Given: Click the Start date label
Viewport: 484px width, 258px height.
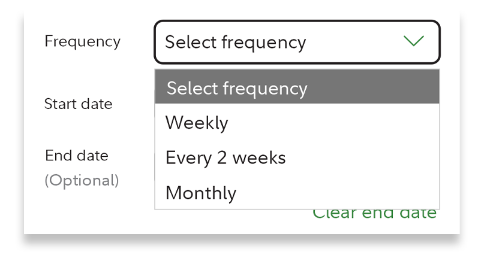Looking at the screenshot, I should [78, 104].
